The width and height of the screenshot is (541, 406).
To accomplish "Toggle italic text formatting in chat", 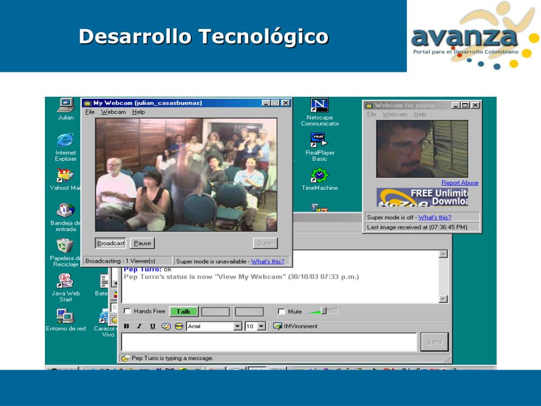I will click(x=139, y=326).
